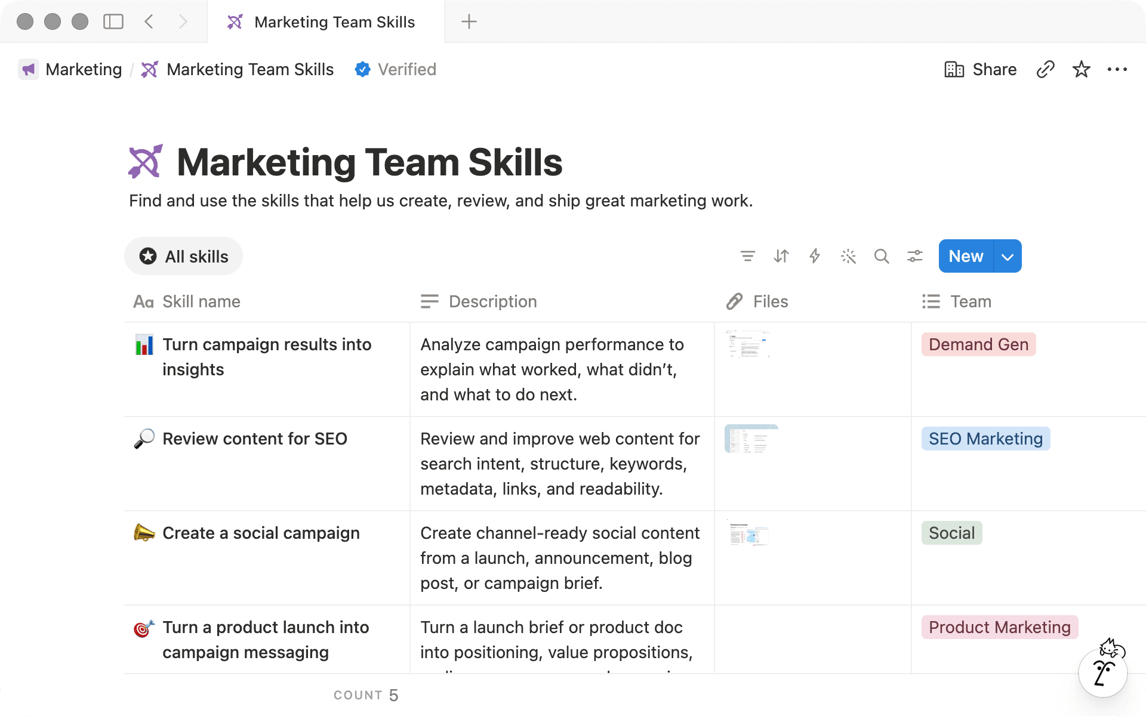The image size is (1146, 716).
Task: Select the Marketing Team Skills window tab
Action: tap(326, 22)
